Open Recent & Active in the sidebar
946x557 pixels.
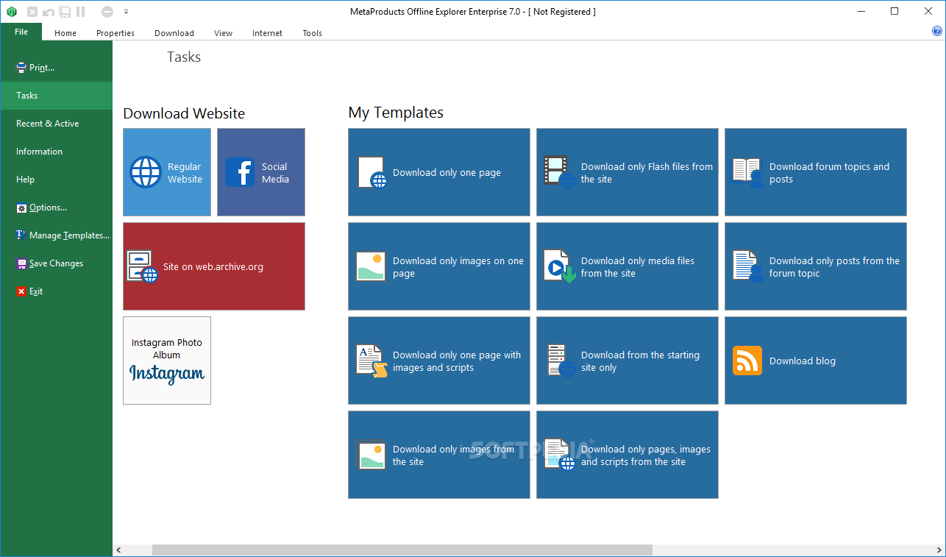pyautogui.click(x=57, y=124)
